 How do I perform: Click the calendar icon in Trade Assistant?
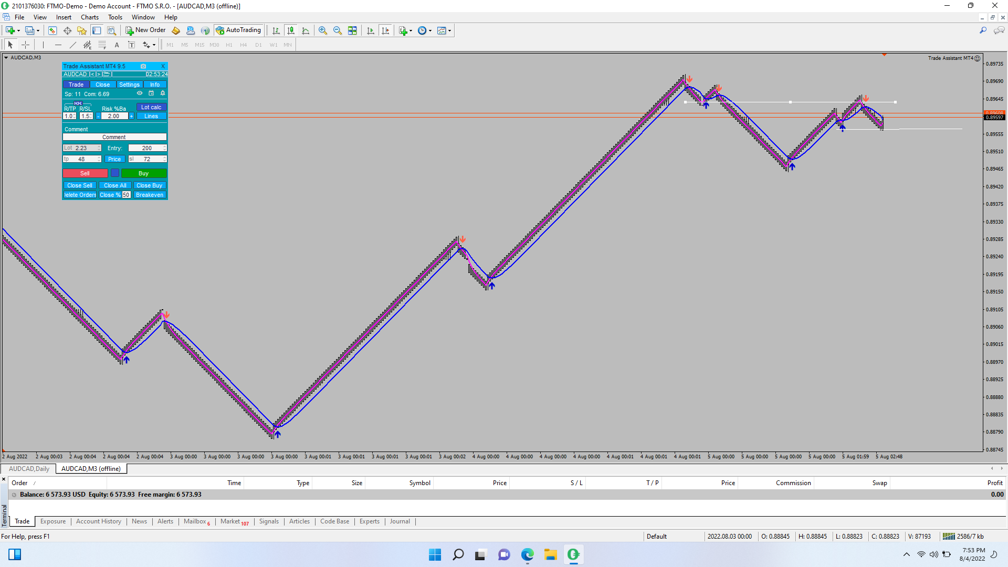(x=151, y=93)
